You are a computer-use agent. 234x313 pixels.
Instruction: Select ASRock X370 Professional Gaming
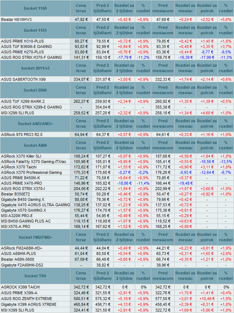(x=31, y=172)
